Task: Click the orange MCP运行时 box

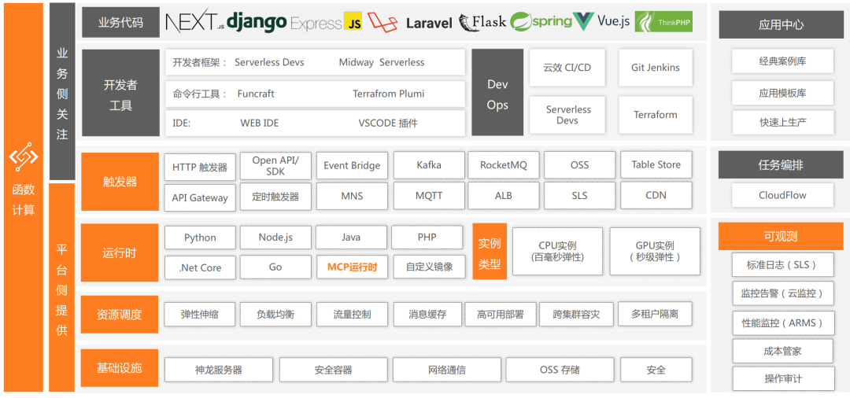Action: (352, 267)
